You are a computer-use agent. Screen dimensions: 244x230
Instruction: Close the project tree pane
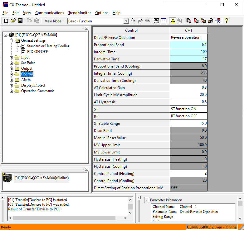pos(86,28)
